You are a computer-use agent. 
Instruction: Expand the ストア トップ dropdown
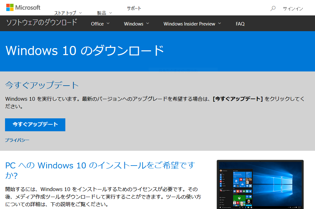click(x=68, y=13)
